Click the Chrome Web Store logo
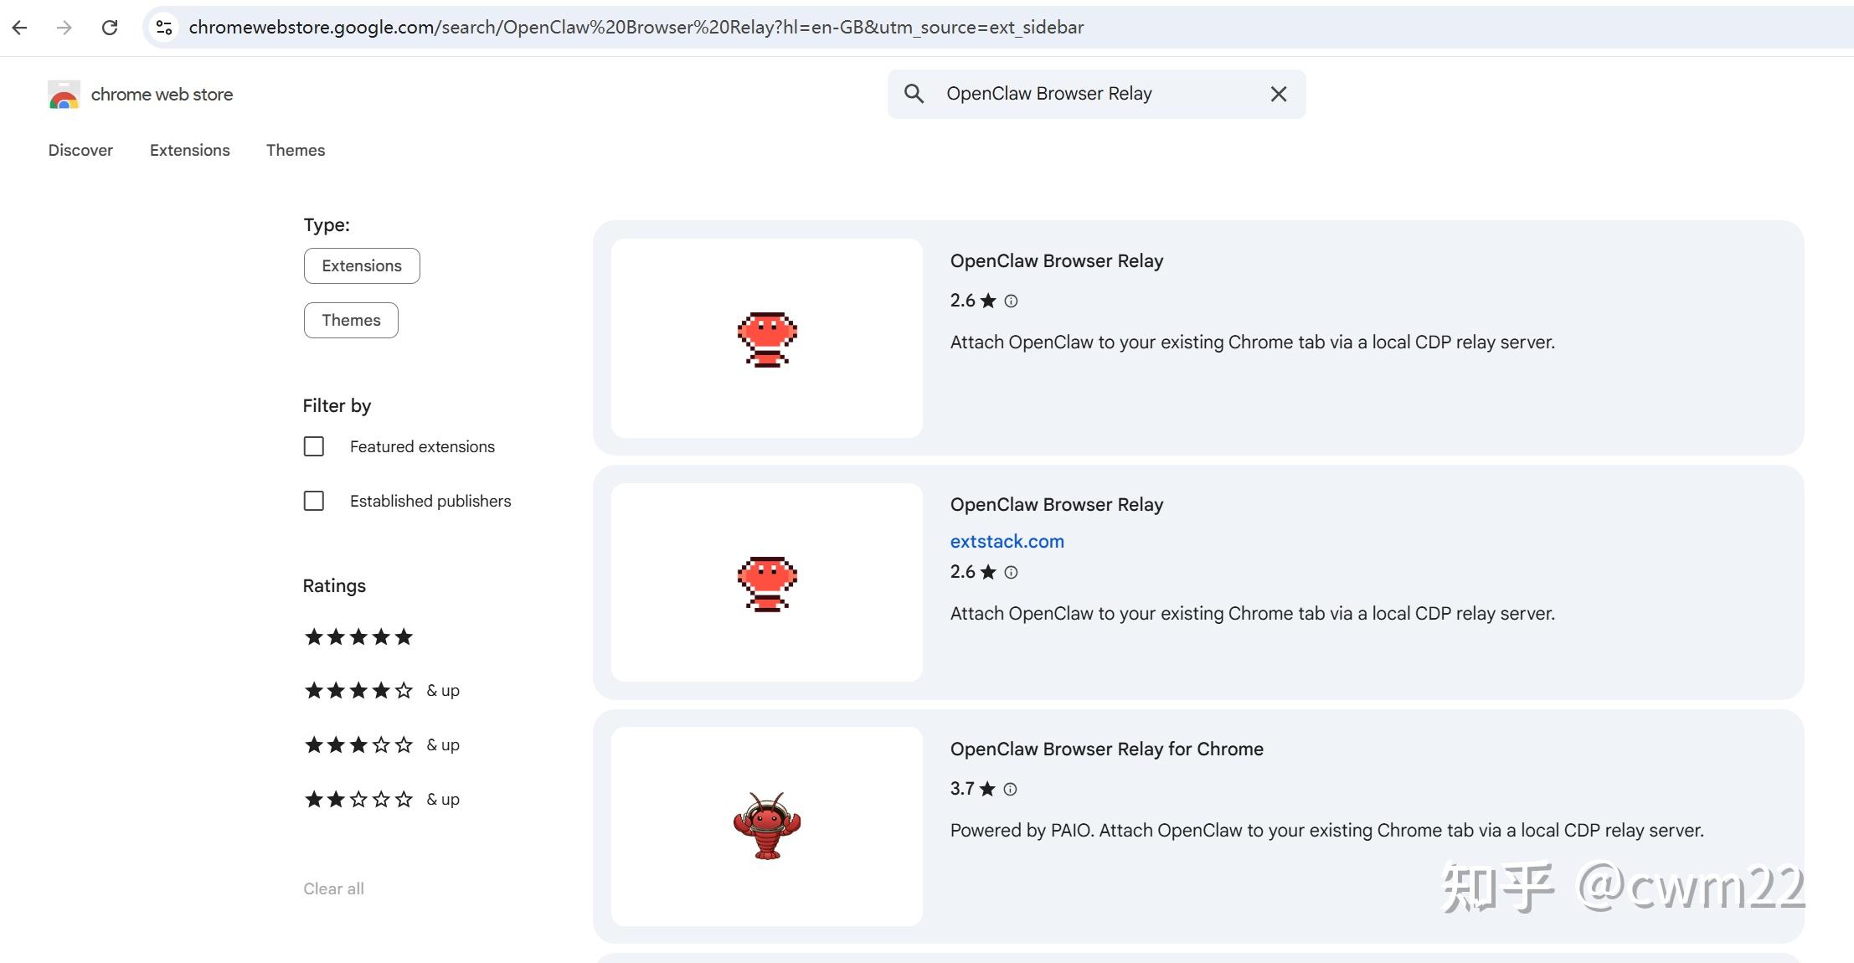 point(64,95)
